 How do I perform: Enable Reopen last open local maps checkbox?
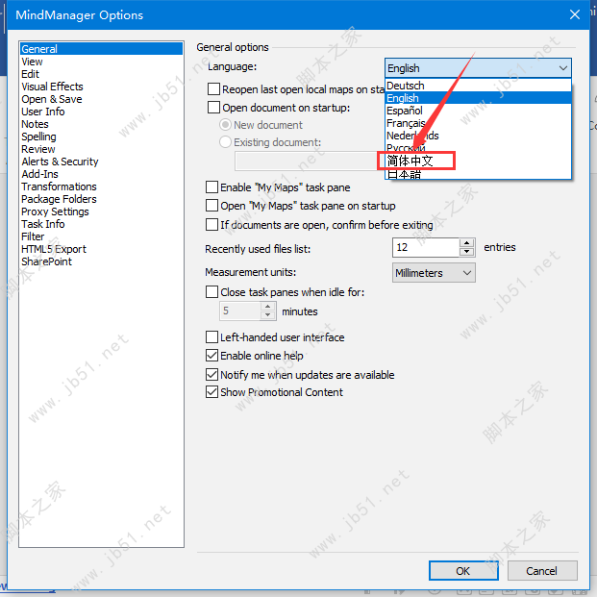coord(213,89)
